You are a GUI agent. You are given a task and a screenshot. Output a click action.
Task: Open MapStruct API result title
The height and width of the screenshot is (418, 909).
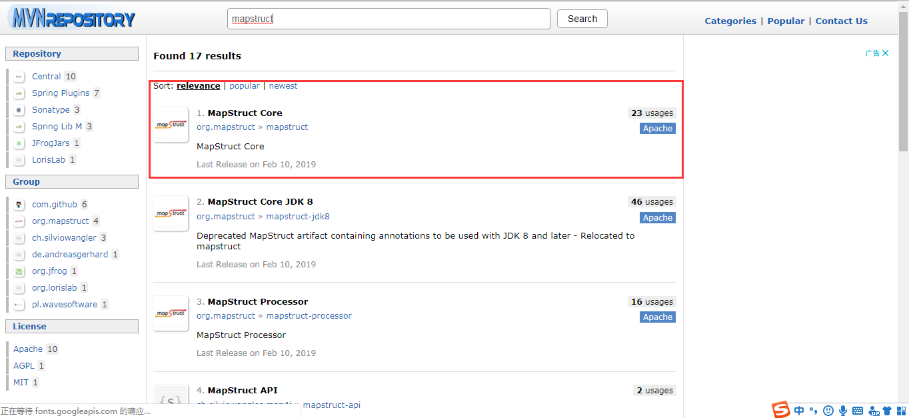243,390
